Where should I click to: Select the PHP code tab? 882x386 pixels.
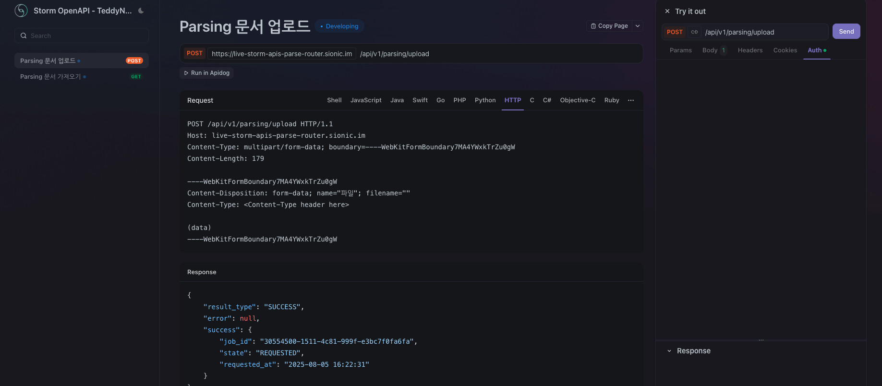tap(459, 100)
